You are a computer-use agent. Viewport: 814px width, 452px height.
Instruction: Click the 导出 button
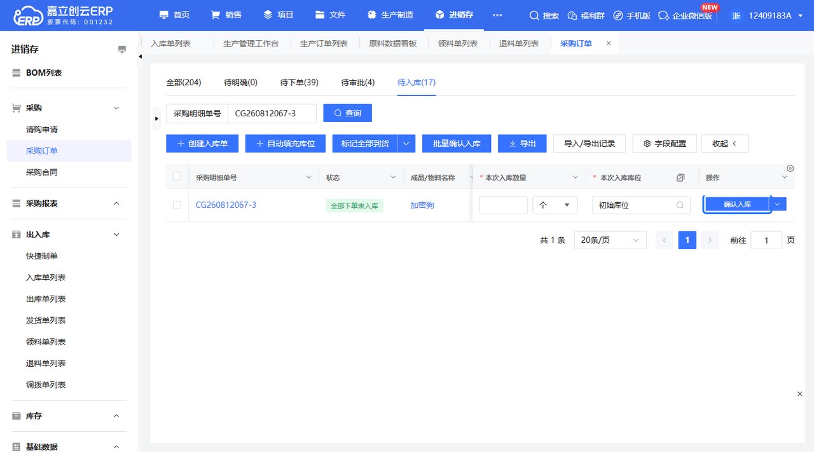[522, 144]
